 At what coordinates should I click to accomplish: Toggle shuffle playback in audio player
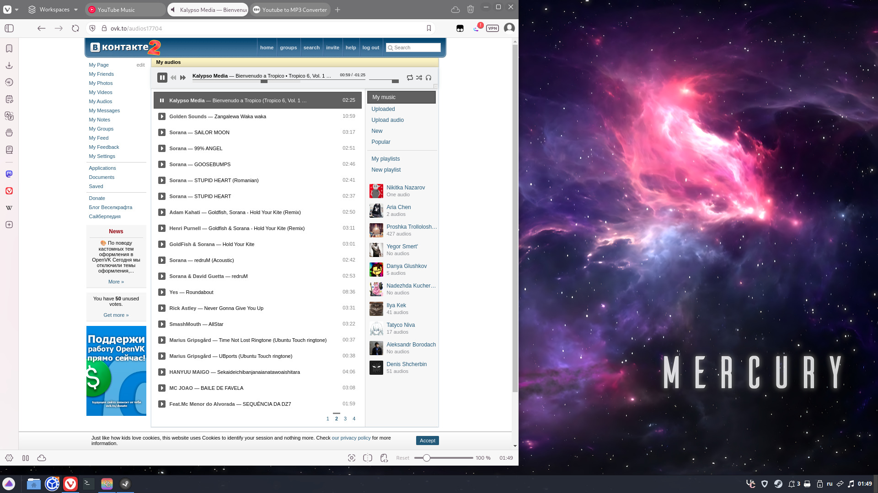(419, 78)
